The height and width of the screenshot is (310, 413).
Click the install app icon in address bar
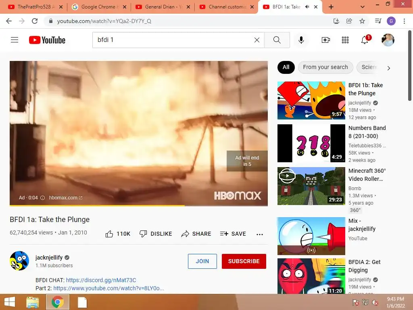pyautogui.click(x=336, y=21)
